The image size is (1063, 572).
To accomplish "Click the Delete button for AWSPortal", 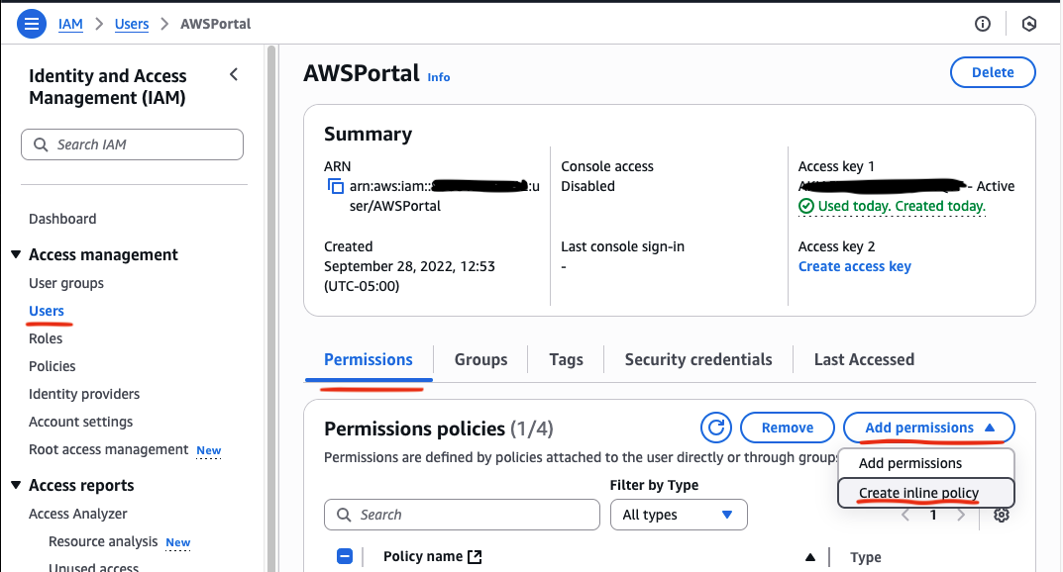I will pyautogui.click(x=993, y=71).
